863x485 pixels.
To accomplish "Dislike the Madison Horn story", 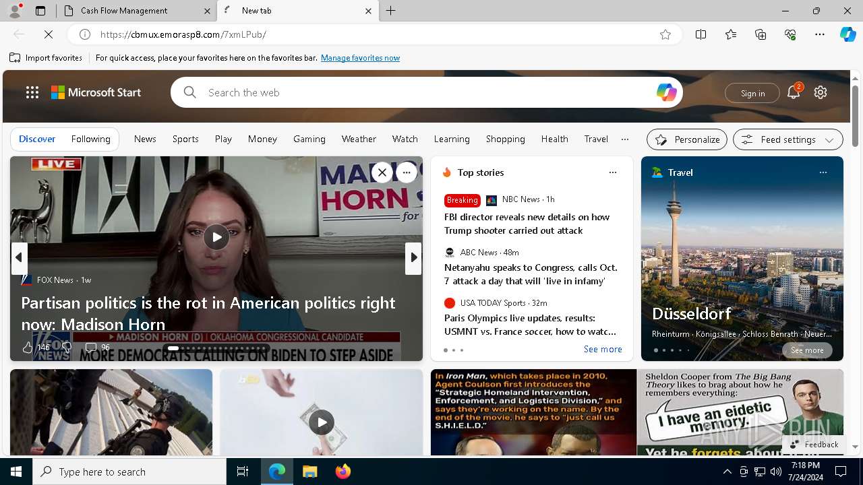I will (66, 348).
